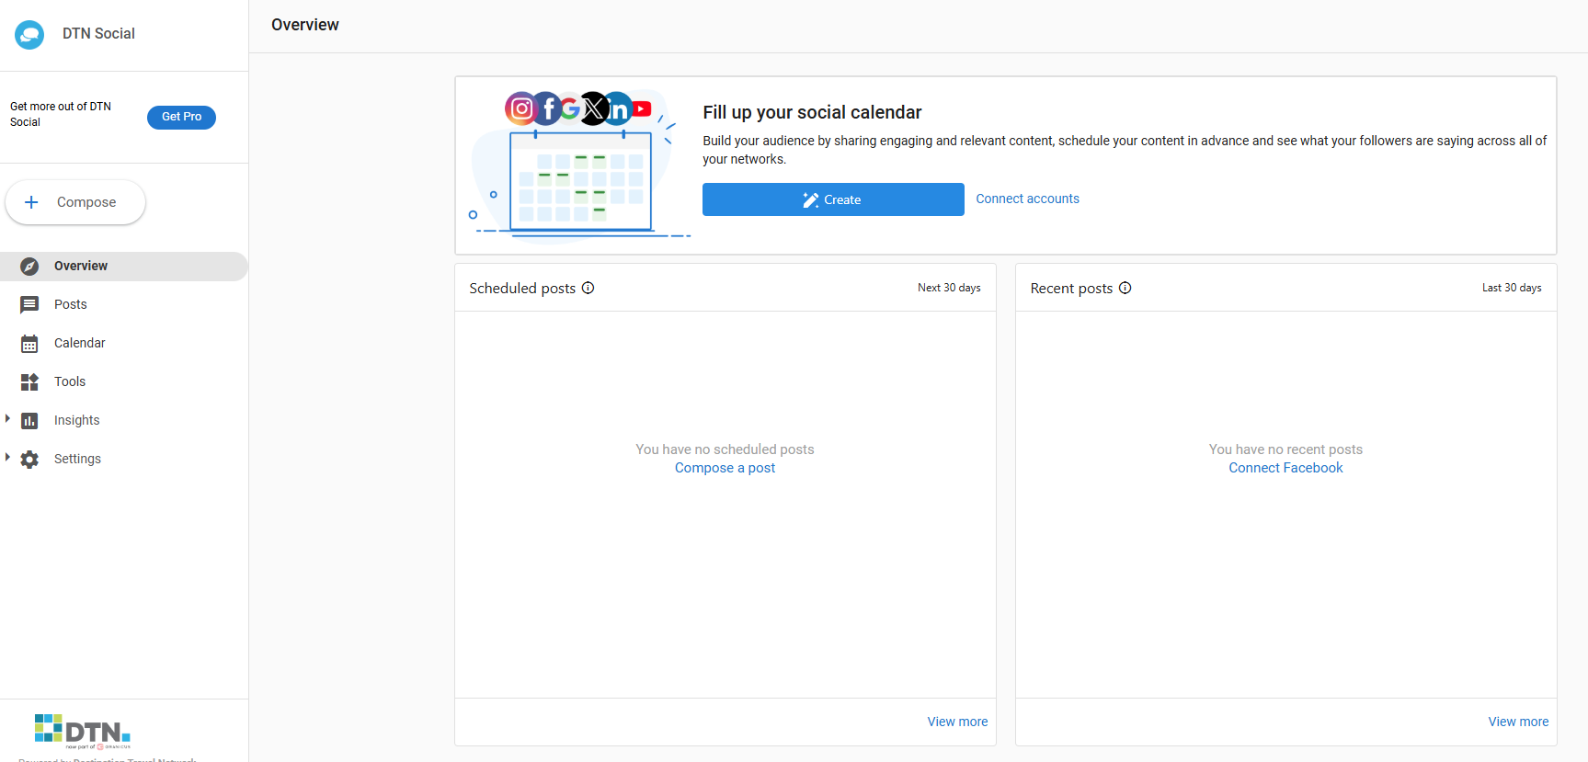The height and width of the screenshot is (762, 1588).
Task: Click the Tools widgets icon
Action: click(29, 382)
